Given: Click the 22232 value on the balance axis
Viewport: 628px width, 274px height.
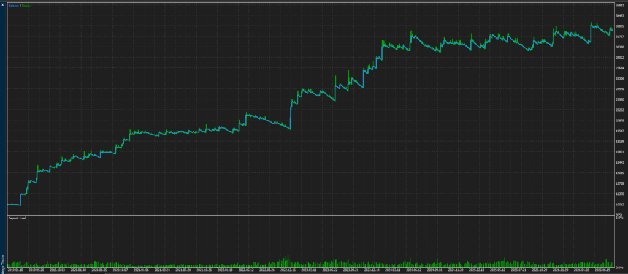Looking at the screenshot, I should [x=620, y=110].
